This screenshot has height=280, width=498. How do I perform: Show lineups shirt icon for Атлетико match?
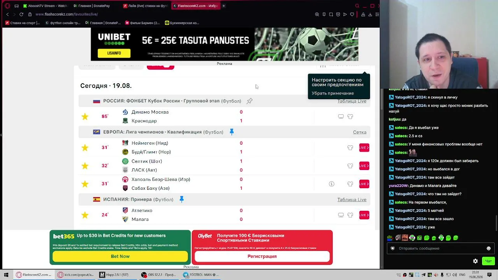(350, 215)
